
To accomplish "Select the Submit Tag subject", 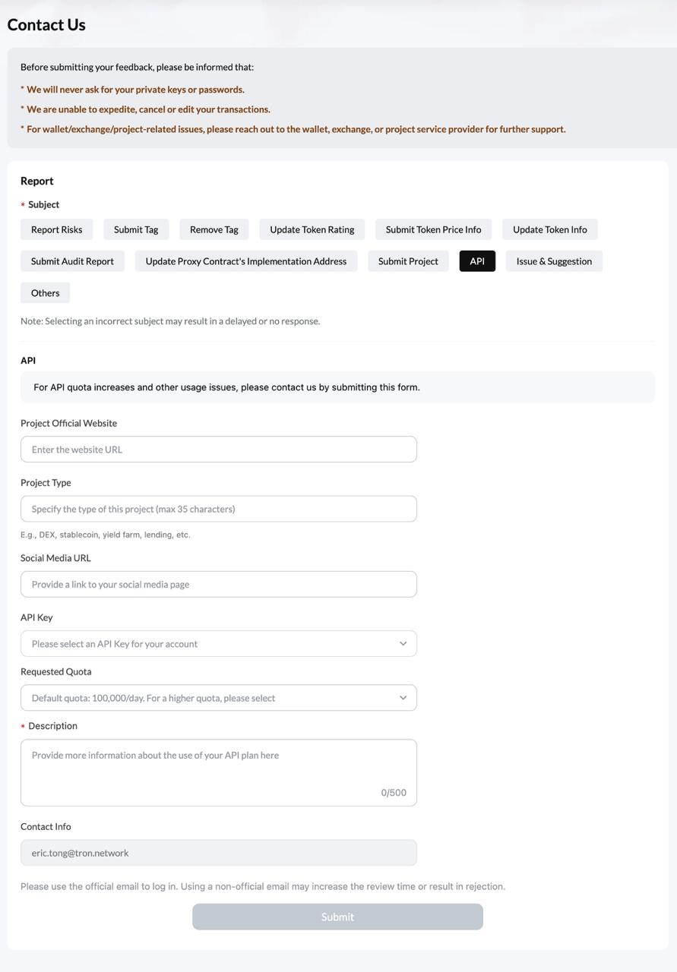I will click(136, 229).
